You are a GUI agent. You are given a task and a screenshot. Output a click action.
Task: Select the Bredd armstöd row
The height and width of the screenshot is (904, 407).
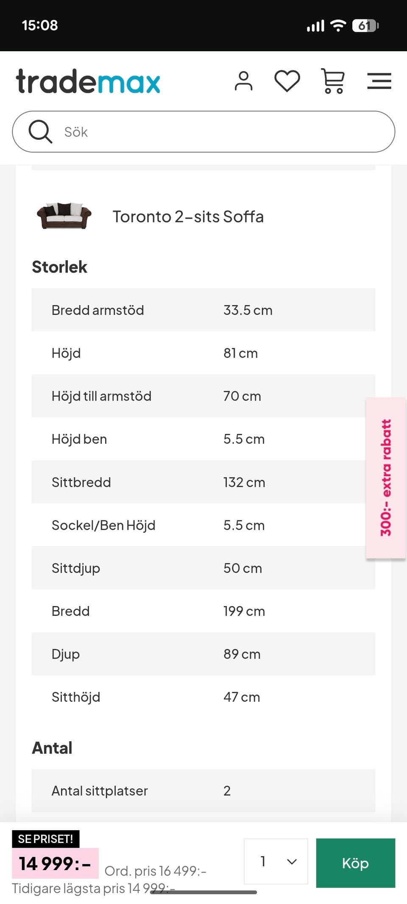click(x=203, y=310)
